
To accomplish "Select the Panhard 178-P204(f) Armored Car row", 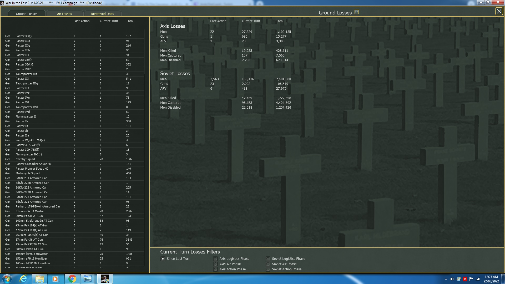I will (x=74, y=207).
